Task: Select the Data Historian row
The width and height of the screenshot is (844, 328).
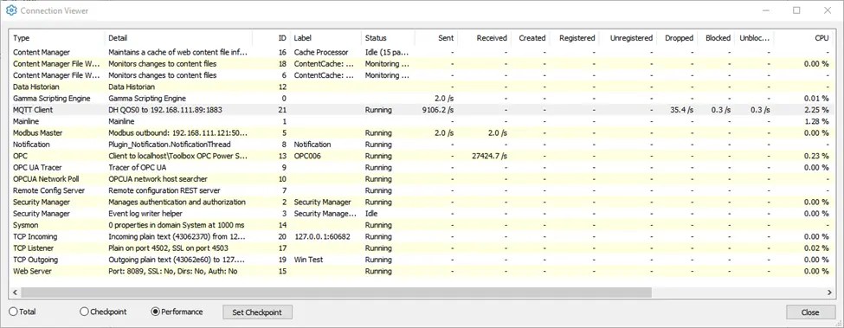Action: pyautogui.click(x=422, y=87)
